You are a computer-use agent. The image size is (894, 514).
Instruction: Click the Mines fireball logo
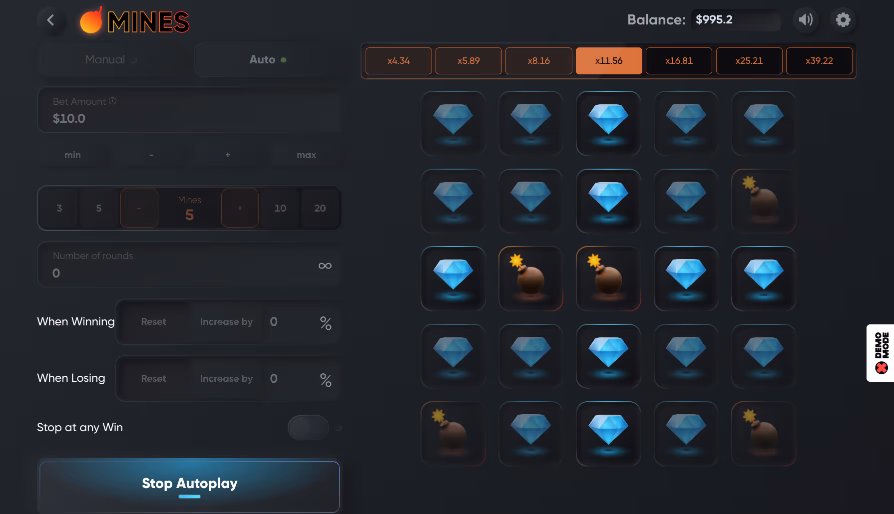coord(91,21)
